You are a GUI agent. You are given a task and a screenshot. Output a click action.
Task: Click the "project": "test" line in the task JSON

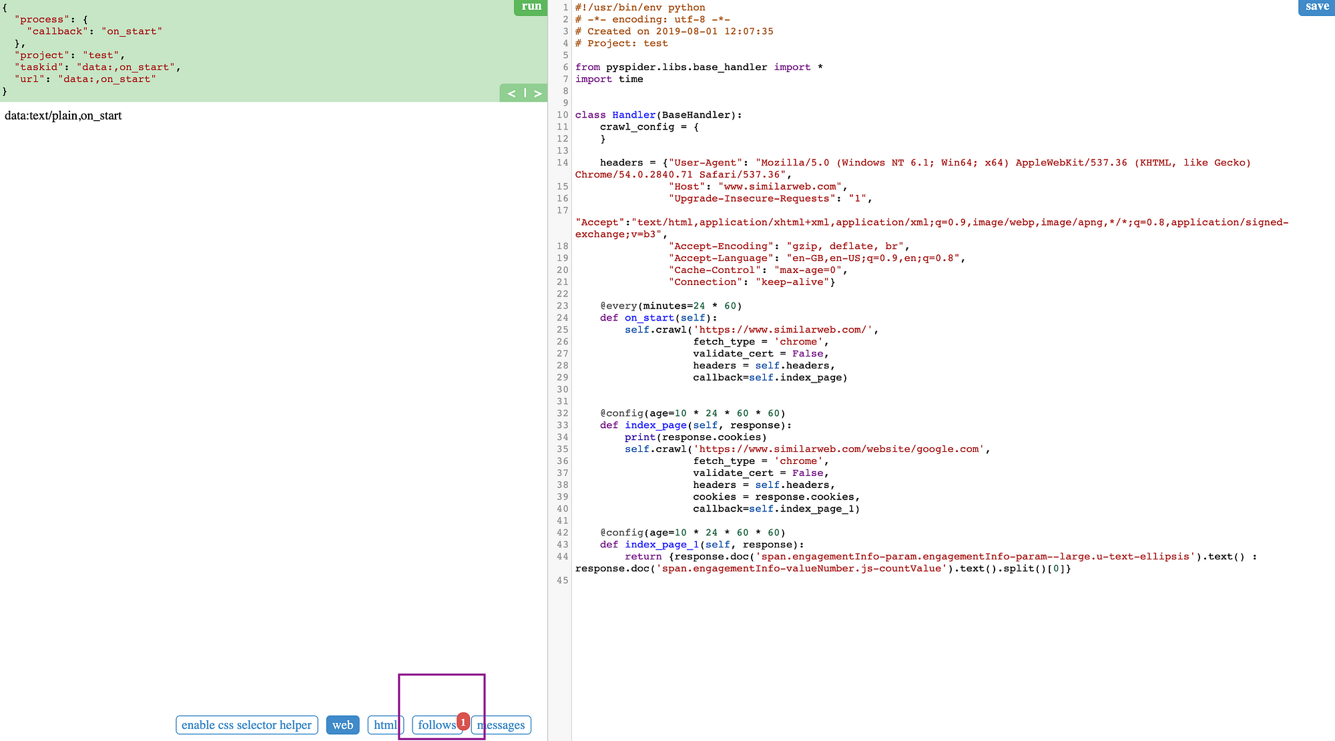[x=69, y=55]
